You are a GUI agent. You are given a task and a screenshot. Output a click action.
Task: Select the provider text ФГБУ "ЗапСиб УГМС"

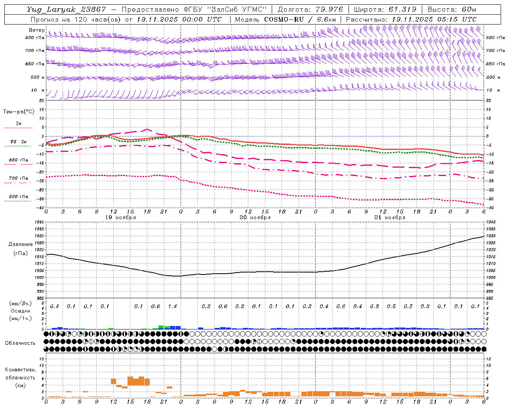tap(225, 9)
